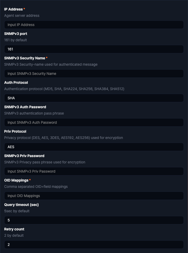This screenshot has width=188, height=253.
Task: Click the 2 by default helper text
Action: coord(14,235)
